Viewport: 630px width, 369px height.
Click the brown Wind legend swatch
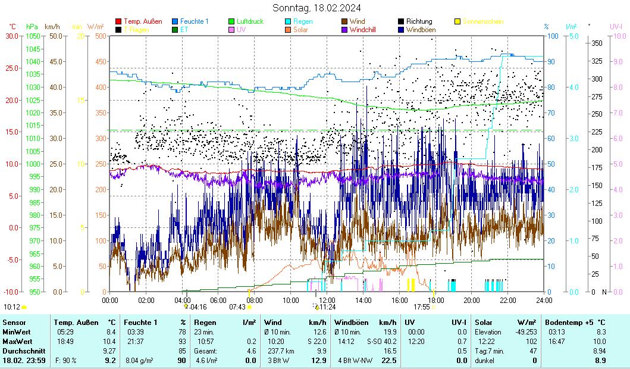pos(345,22)
